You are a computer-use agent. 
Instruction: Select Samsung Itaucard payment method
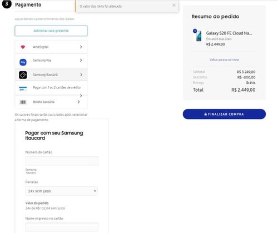(x=51, y=75)
